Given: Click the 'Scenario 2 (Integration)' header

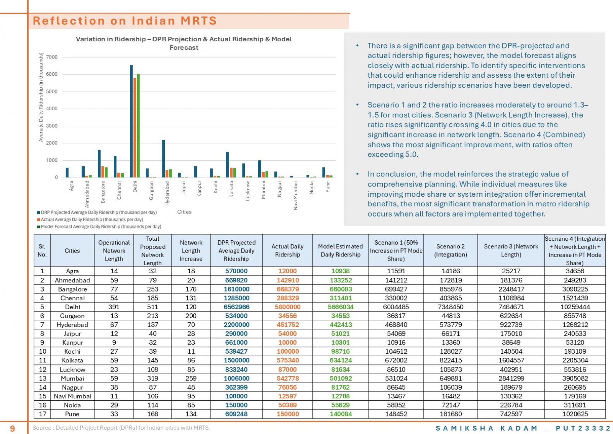Looking at the screenshot, I should tap(451, 251).
